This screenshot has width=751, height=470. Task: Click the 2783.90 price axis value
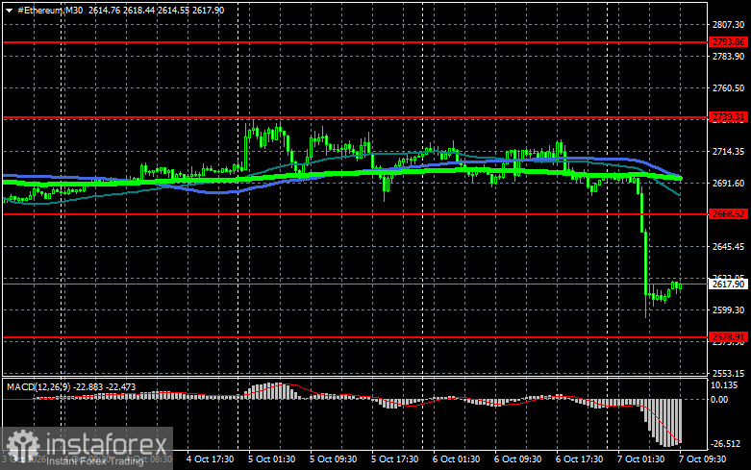(x=729, y=57)
